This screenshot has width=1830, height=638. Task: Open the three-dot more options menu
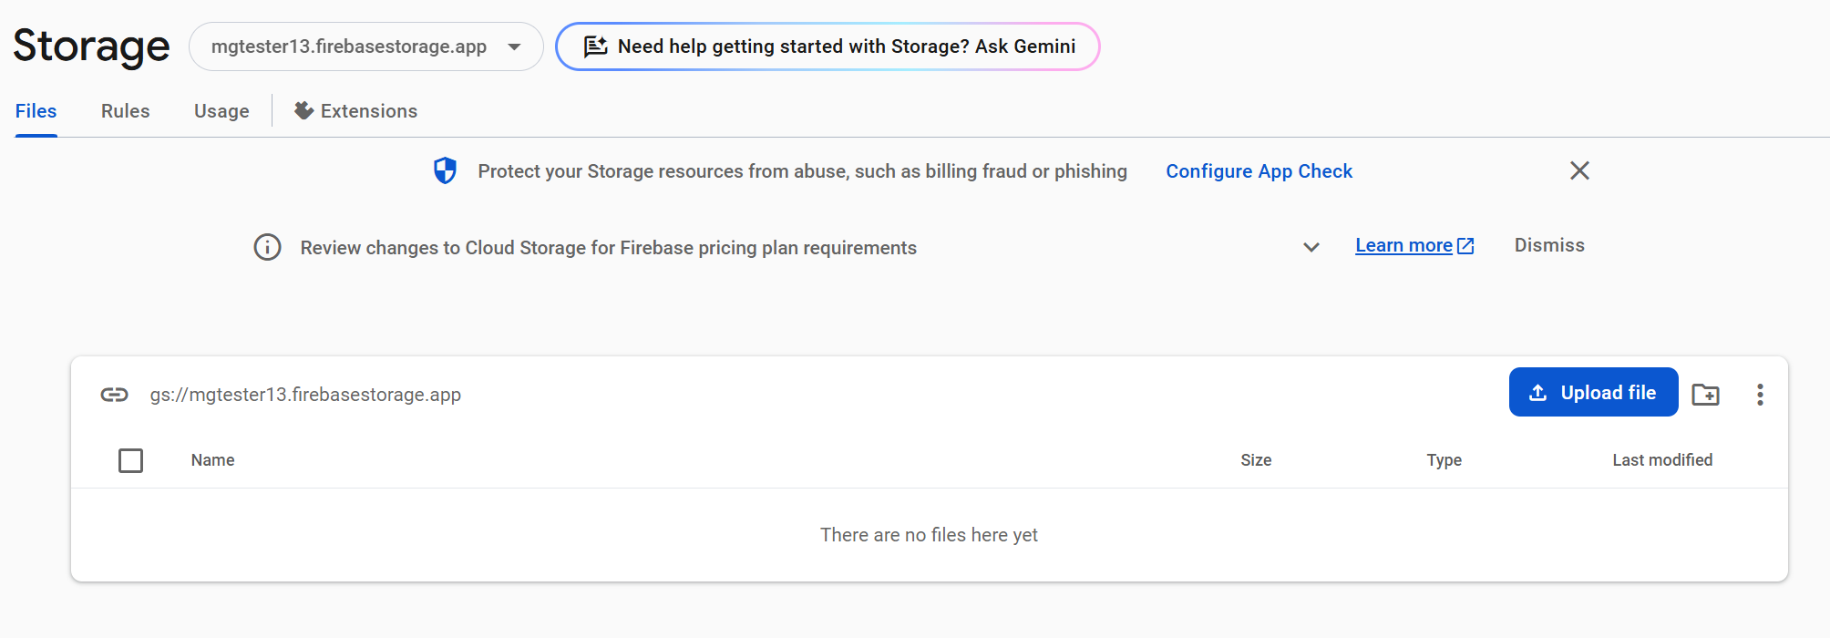tap(1760, 394)
